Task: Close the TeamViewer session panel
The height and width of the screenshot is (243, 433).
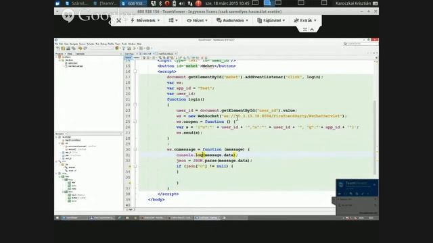Action: 374,184
